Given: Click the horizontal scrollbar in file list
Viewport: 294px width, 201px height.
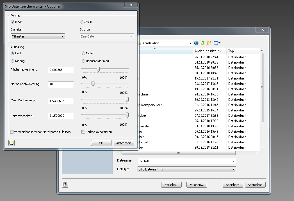Looking at the screenshot, I should coord(179,153).
